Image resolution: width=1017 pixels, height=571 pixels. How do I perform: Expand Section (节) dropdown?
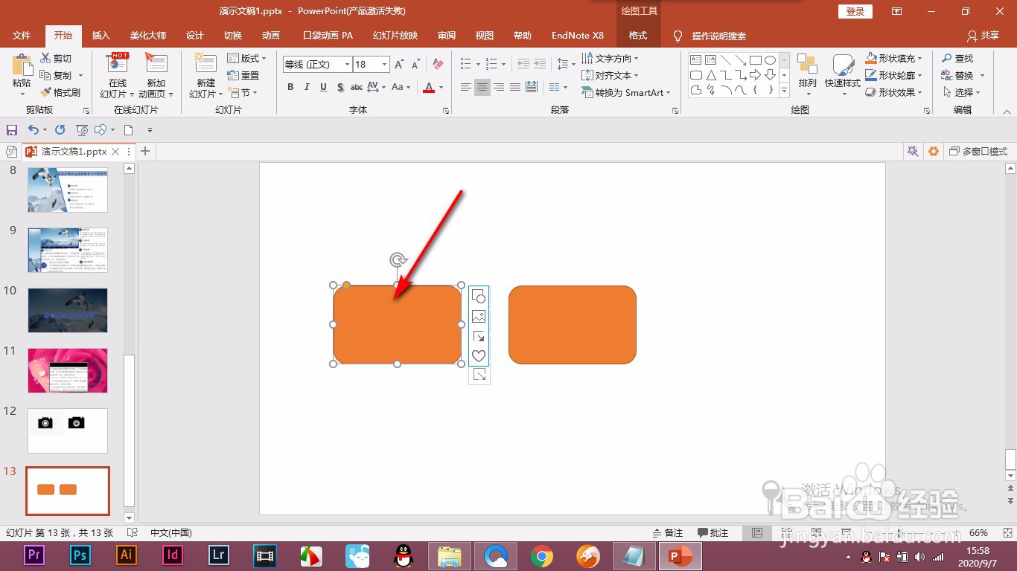click(243, 92)
